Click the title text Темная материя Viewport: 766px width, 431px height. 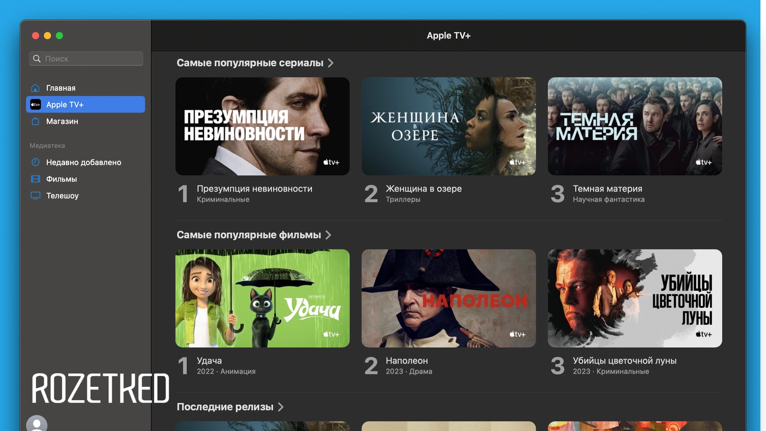click(608, 189)
